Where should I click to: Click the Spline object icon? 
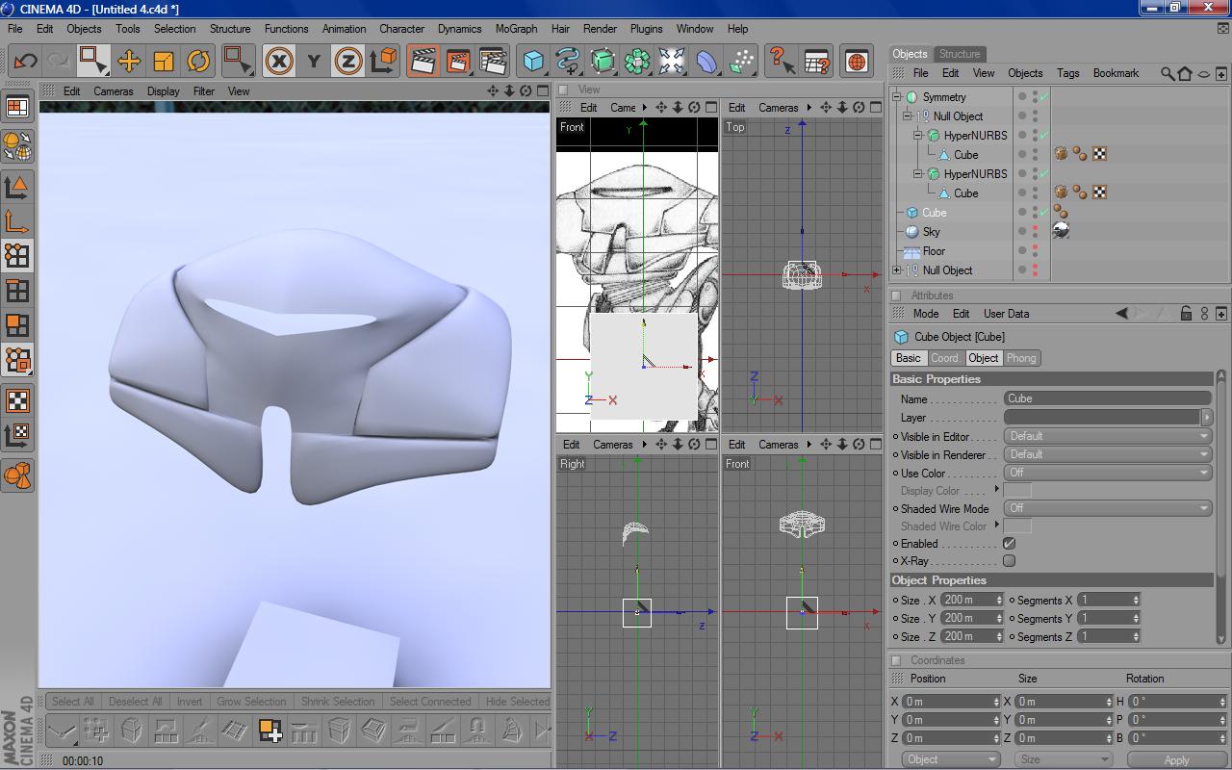coord(568,62)
